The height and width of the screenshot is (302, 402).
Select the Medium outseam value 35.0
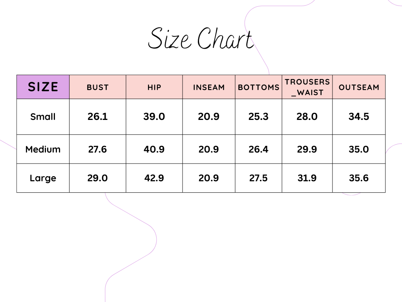pos(359,149)
